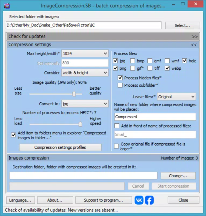Minimize the ImageCompression window

pyautogui.click(x=174, y=5)
